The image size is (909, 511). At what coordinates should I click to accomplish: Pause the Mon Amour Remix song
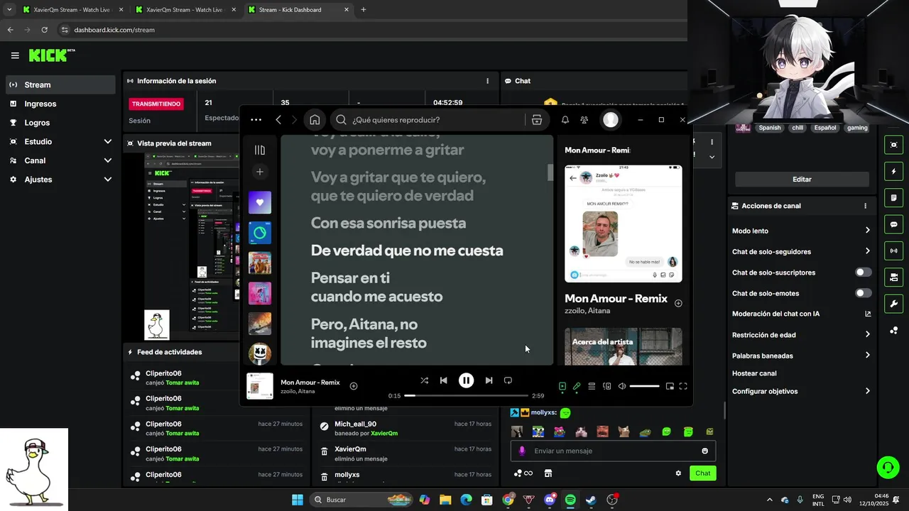[466, 380]
